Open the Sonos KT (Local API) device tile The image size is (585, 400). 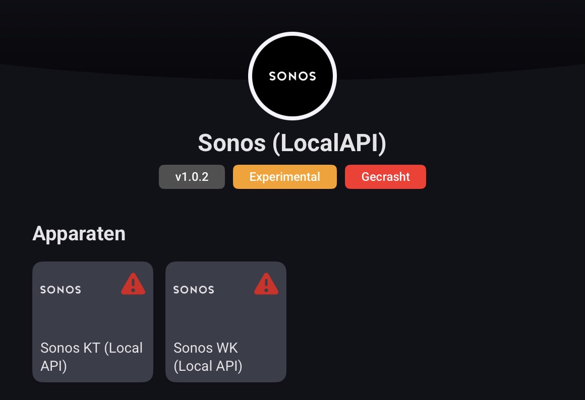pos(93,321)
